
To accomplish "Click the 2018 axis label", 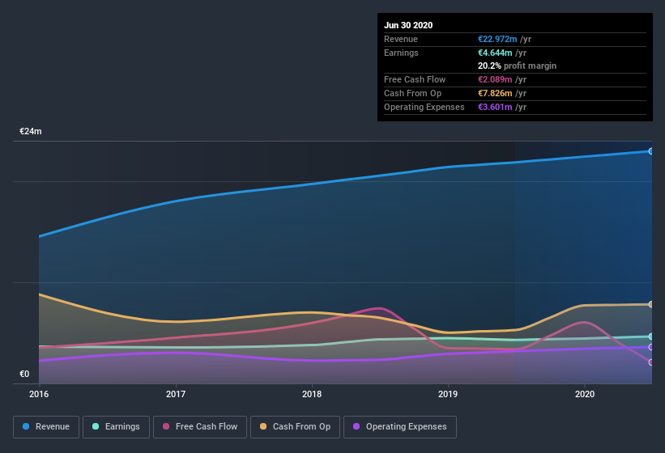I will click(x=312, y=394).
